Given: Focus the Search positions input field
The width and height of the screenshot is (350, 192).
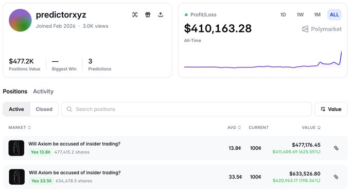Looking at the screenshot, I should coord(187,109).
